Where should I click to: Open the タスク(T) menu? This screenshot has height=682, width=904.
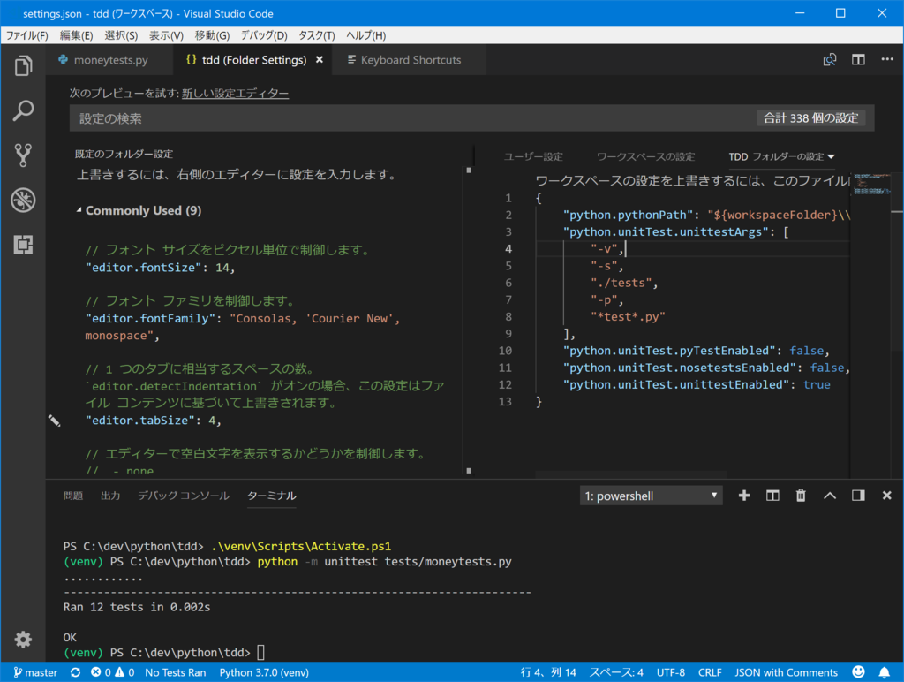317,35
